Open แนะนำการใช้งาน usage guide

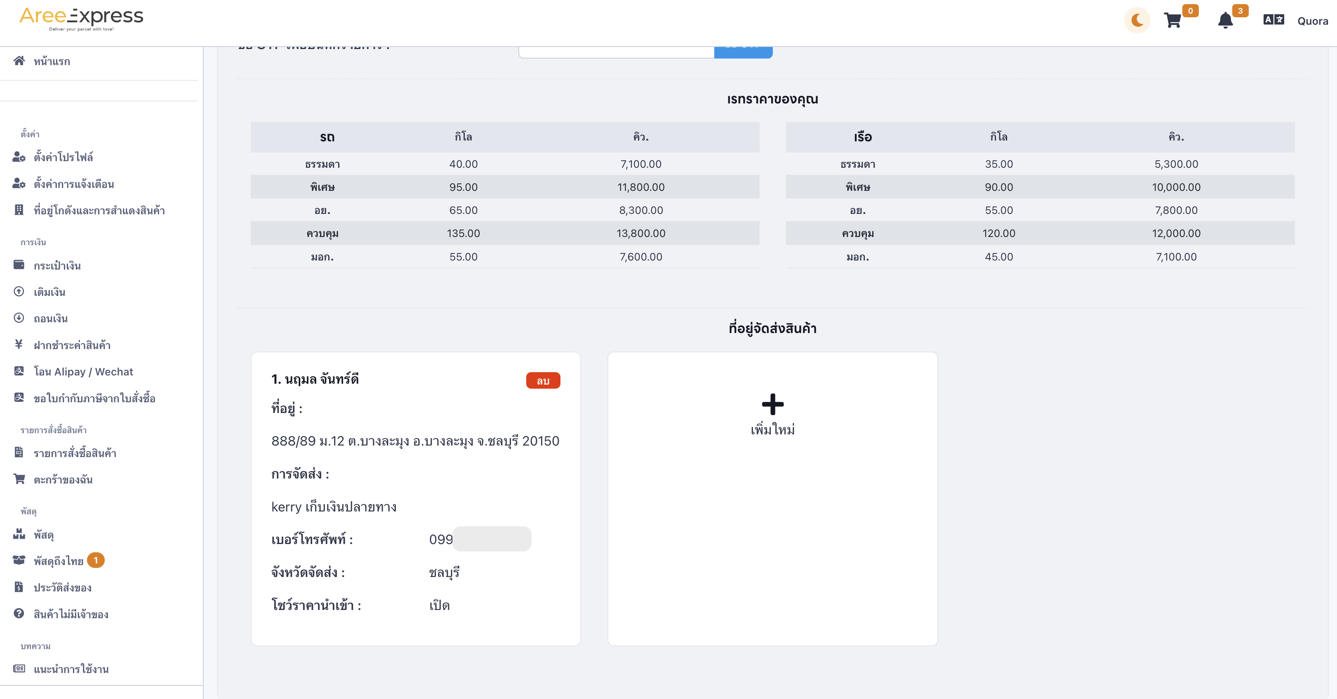coord(71,669)
